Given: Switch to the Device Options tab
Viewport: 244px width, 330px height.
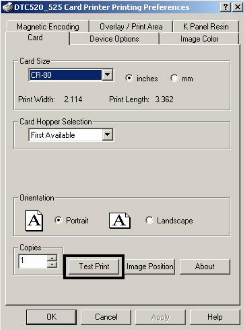Looking at the screenshot, I should [x=114, y=39].
